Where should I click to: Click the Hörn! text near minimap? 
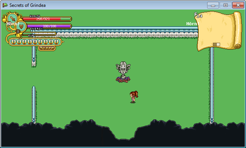[x=193, y=24]
